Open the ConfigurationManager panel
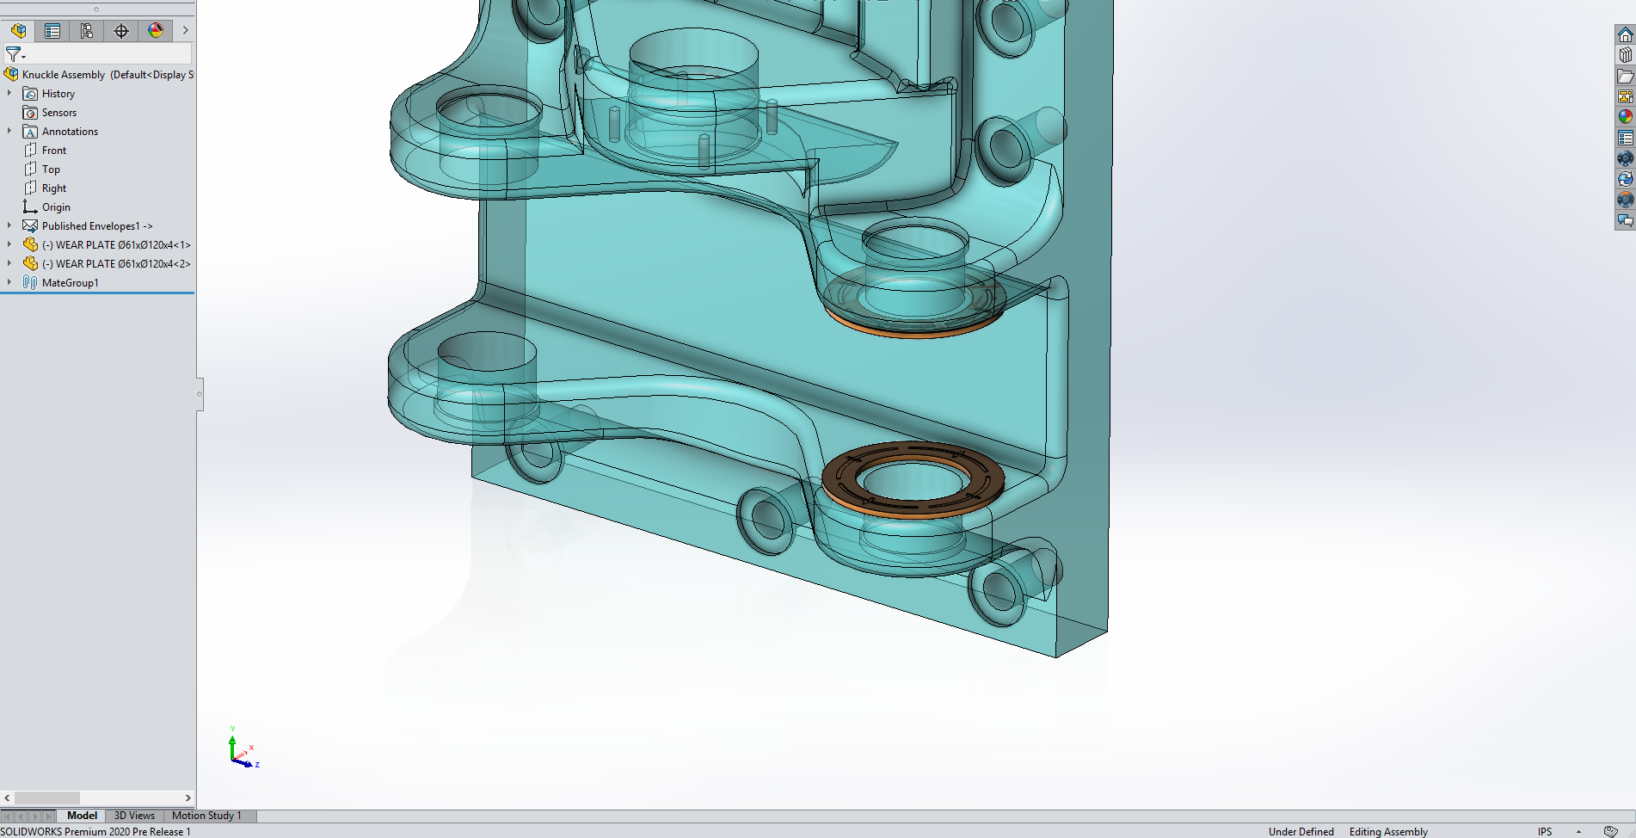The image size is (1636, 838). point(86,30)
